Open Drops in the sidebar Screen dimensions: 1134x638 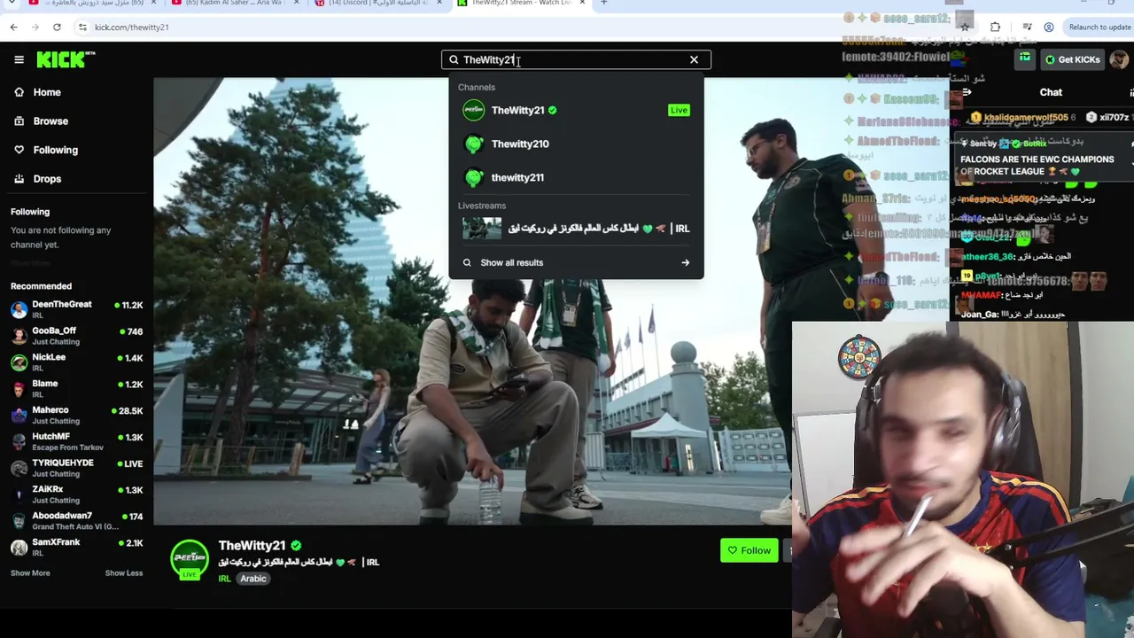tap(47, 178)
